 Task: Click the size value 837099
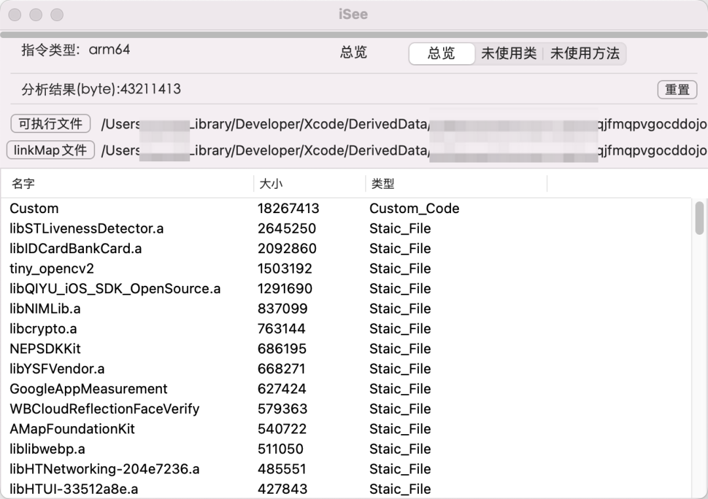(x=283, y=308)
